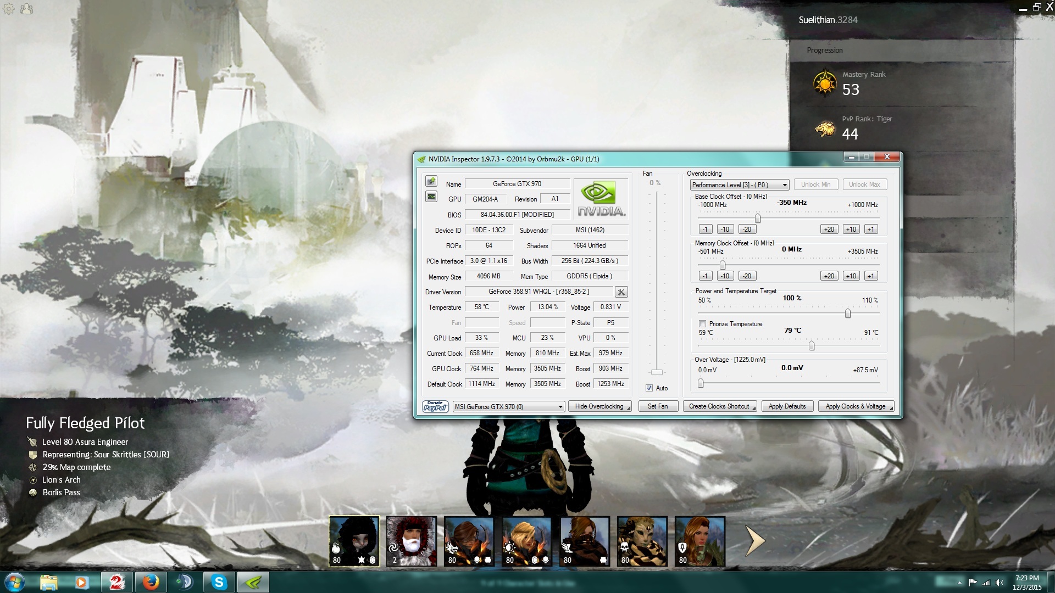Image resolution: width=1055 pixels, height=593 pixels.
Task: Select the Charr character portrait with skull icon
Action: pos(642,541)
